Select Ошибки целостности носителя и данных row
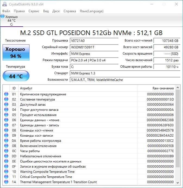183x188 pixels. pyautogui.click(x=89, y=161)
